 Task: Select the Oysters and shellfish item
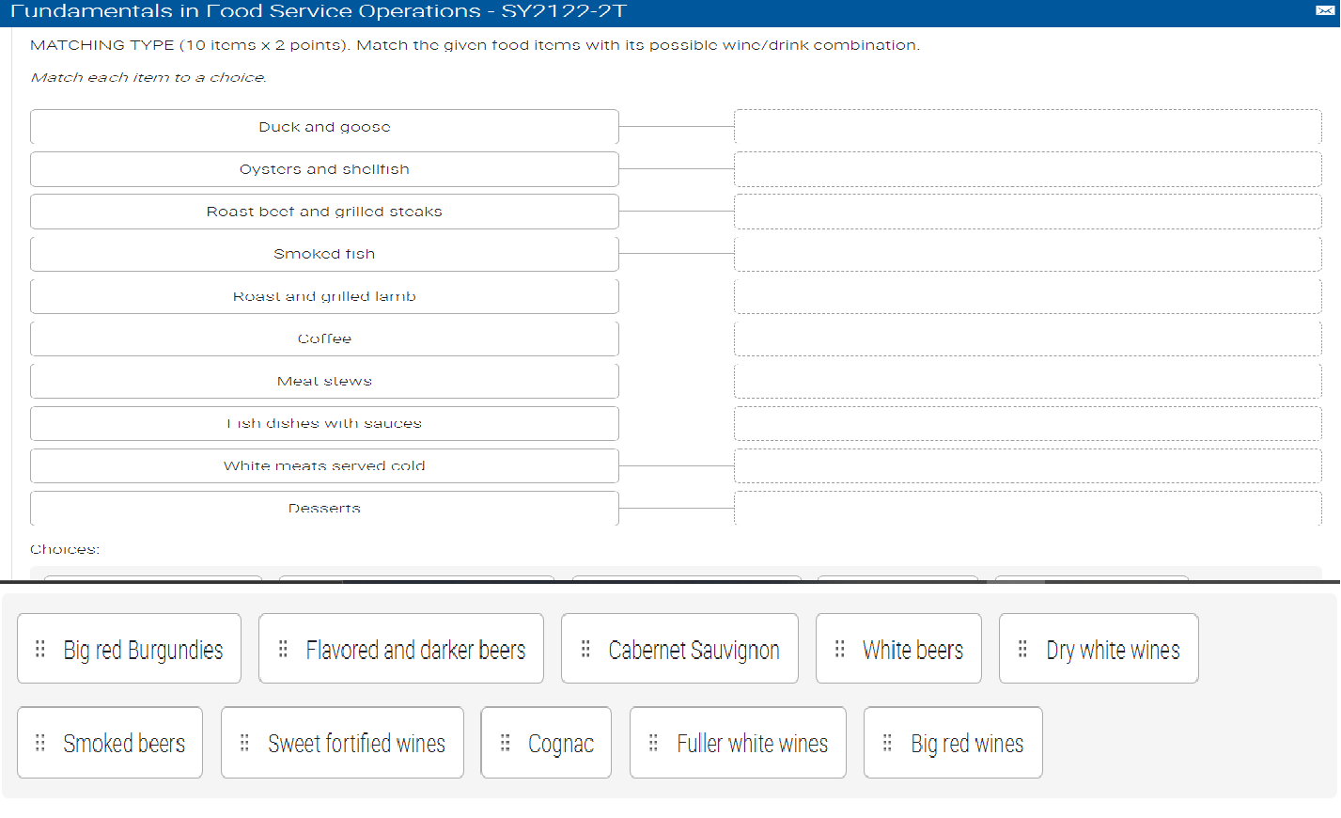(x=324, y=169)
